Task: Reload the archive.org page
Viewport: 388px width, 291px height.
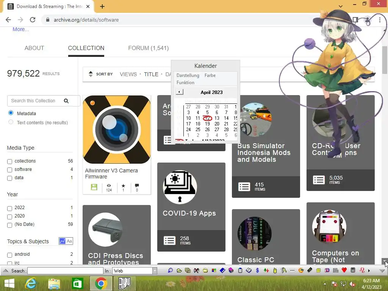Action: tap(33, 20)
